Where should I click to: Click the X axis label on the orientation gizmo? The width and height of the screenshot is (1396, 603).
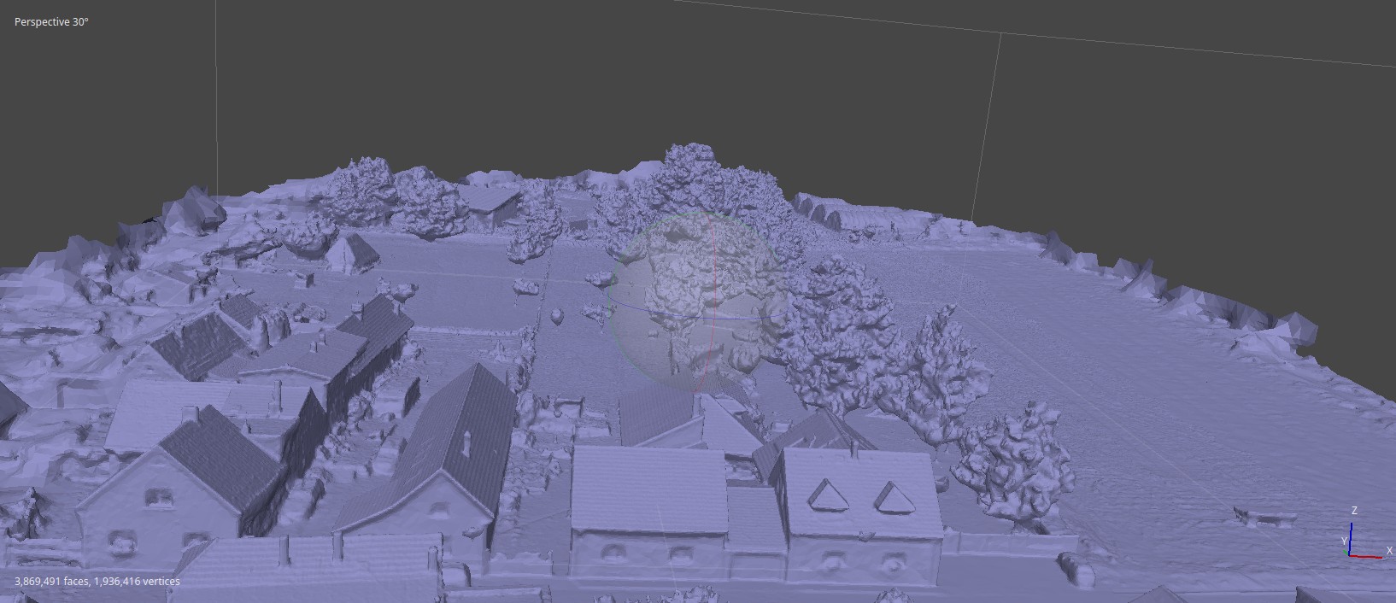1390,552
